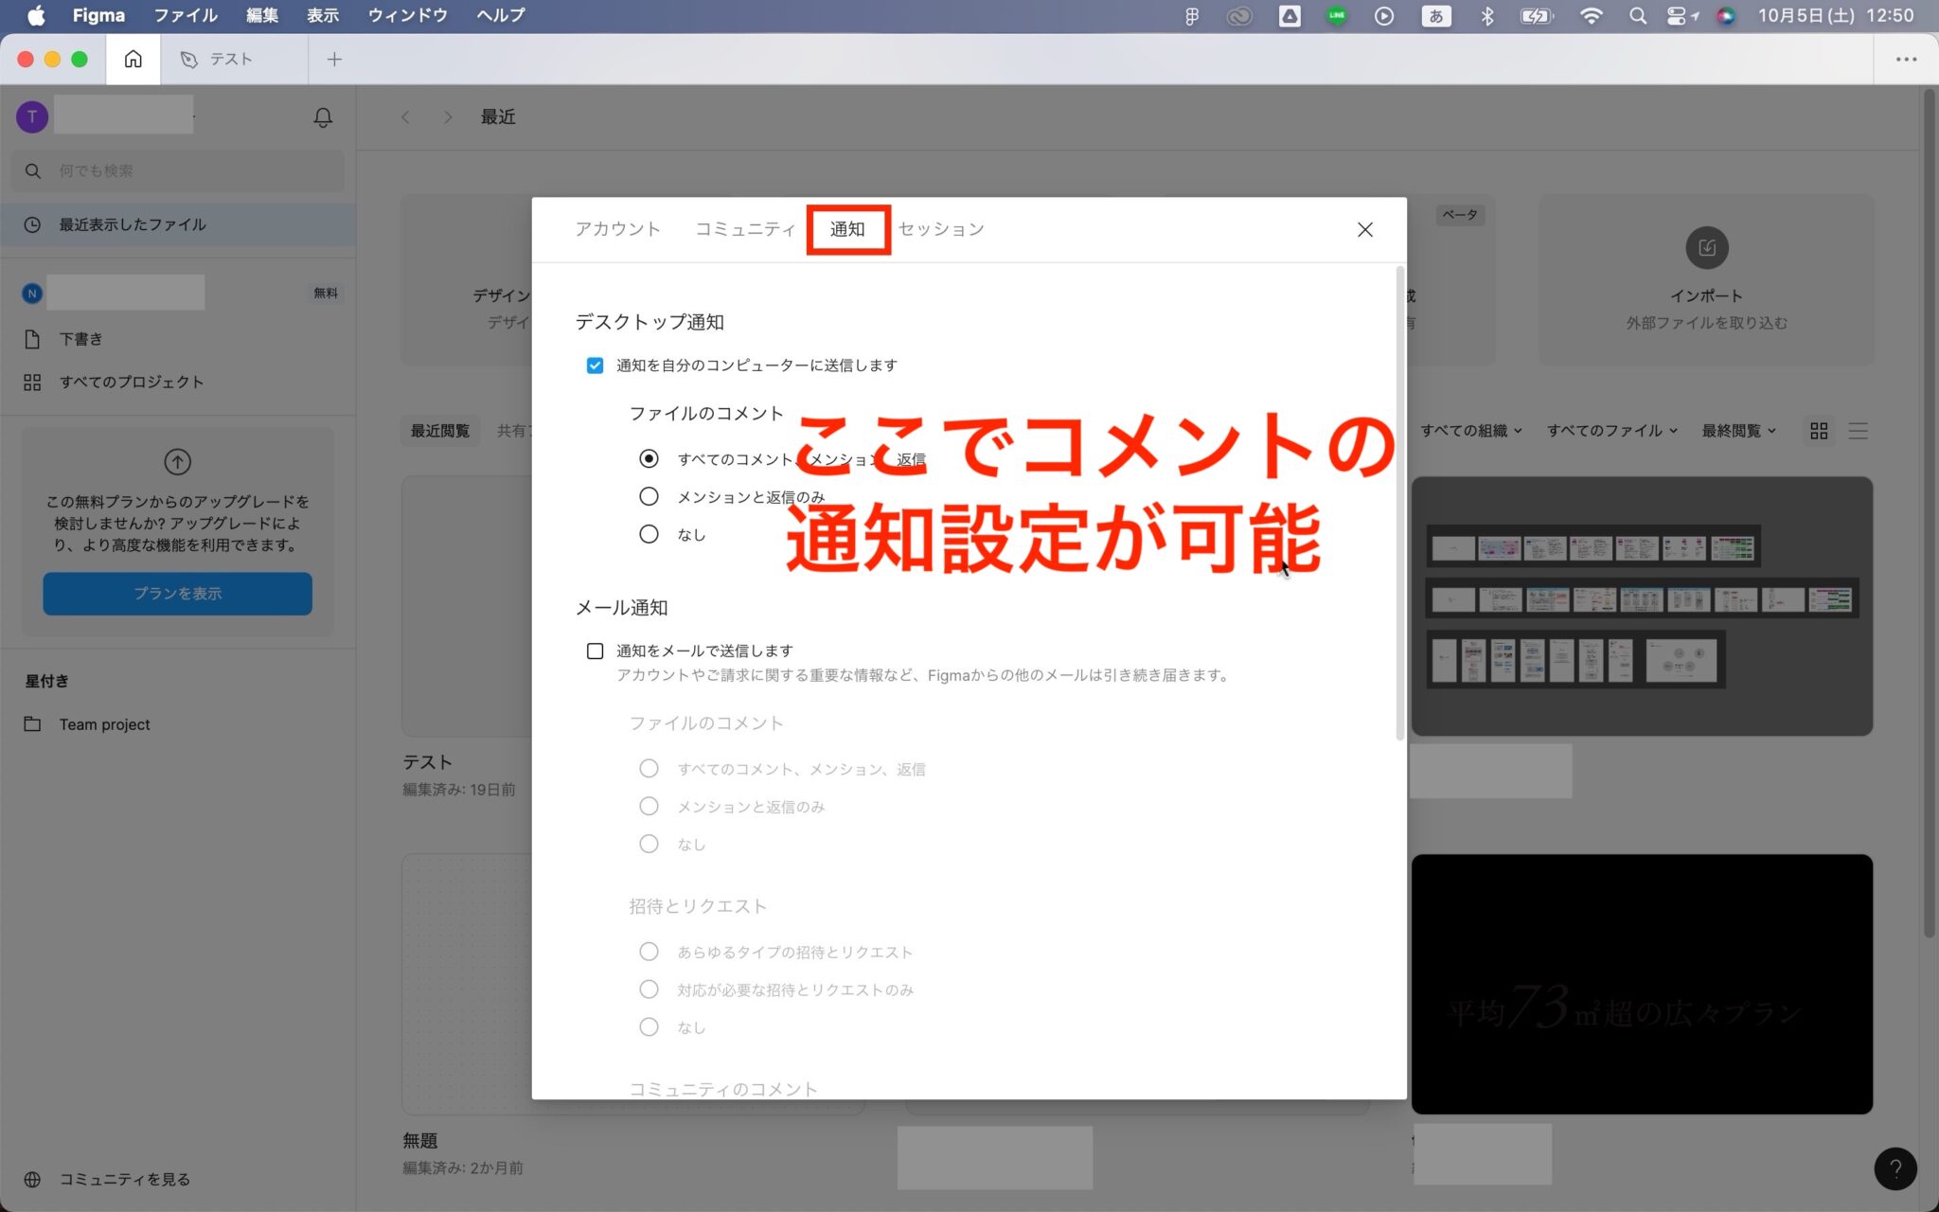
Task: Click the Wi-Fi menu bar icon
Action: pos(1591,15)
